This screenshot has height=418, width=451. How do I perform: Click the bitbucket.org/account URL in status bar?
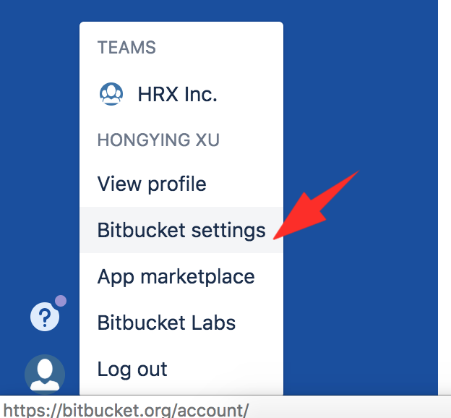click(126, 410)
